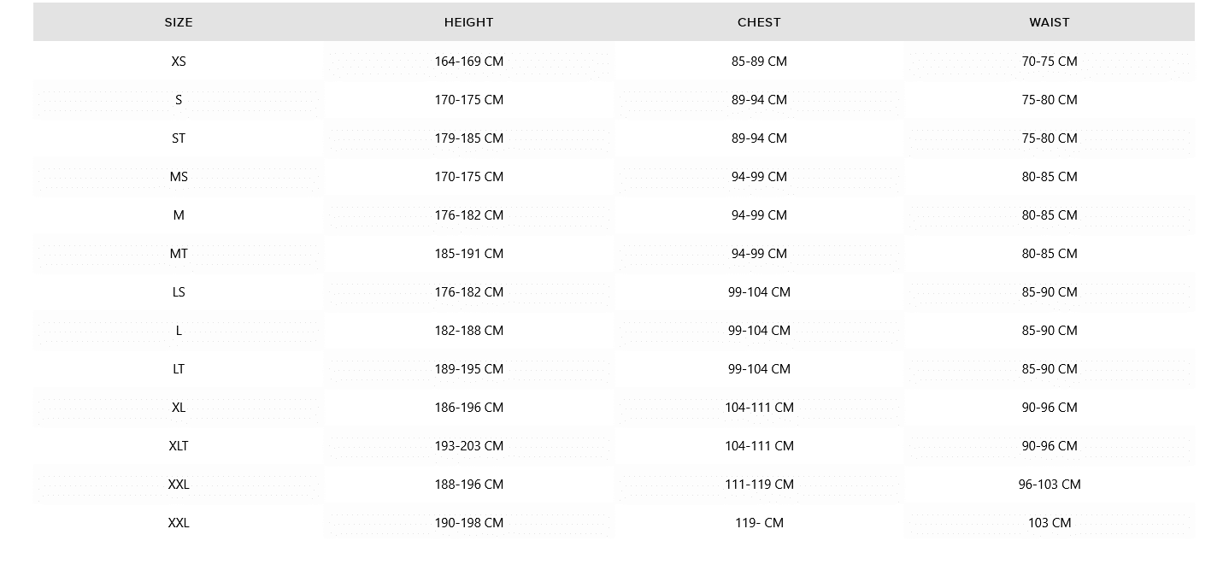Viewport: 1229px width, 570px height.
Task: Select the 190-198 CM height value
Action: pos(468,523)
